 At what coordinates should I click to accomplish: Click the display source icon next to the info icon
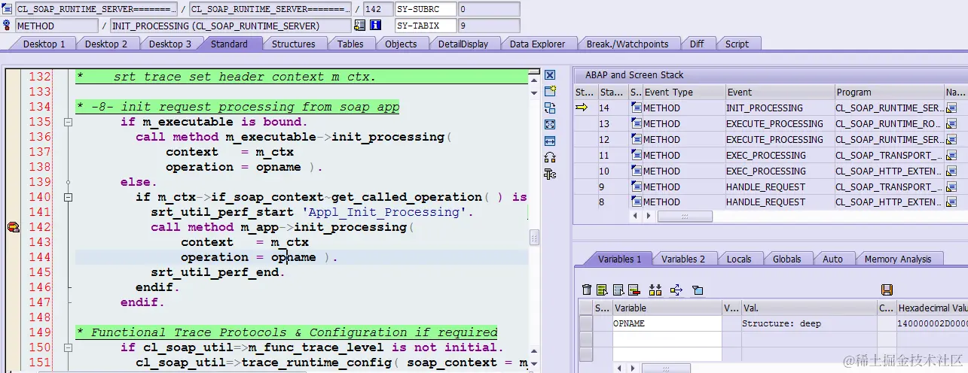point(359,26)
